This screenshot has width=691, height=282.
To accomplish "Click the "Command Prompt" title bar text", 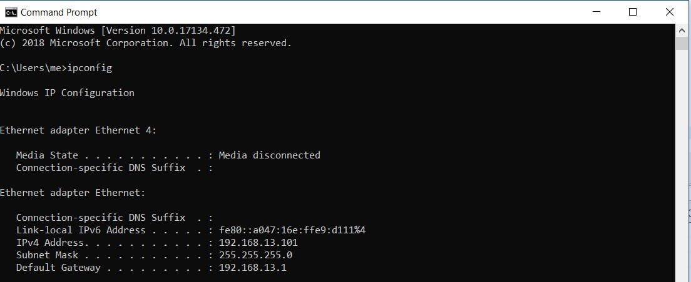I will [x=59, y=12].
